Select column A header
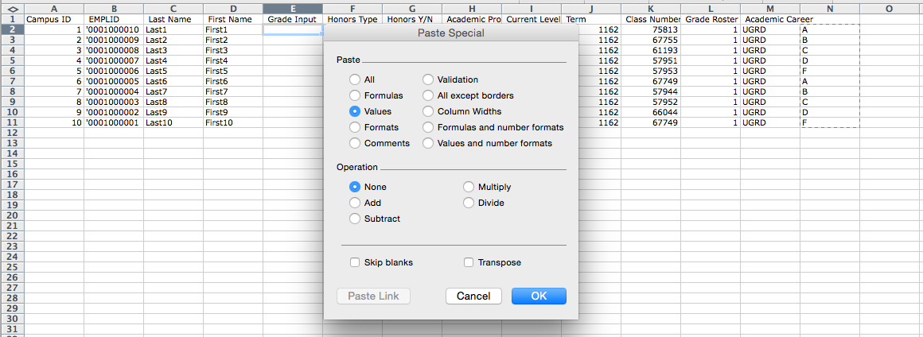Screen dimensions: 923x337 click(53, 8)
